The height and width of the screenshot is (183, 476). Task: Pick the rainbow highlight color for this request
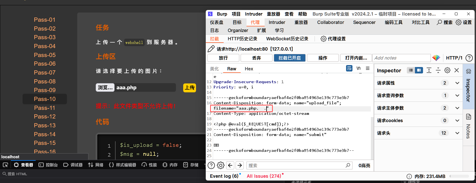436,58
